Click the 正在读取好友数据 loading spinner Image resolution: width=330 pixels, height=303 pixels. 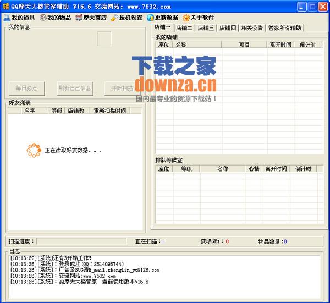34,150
